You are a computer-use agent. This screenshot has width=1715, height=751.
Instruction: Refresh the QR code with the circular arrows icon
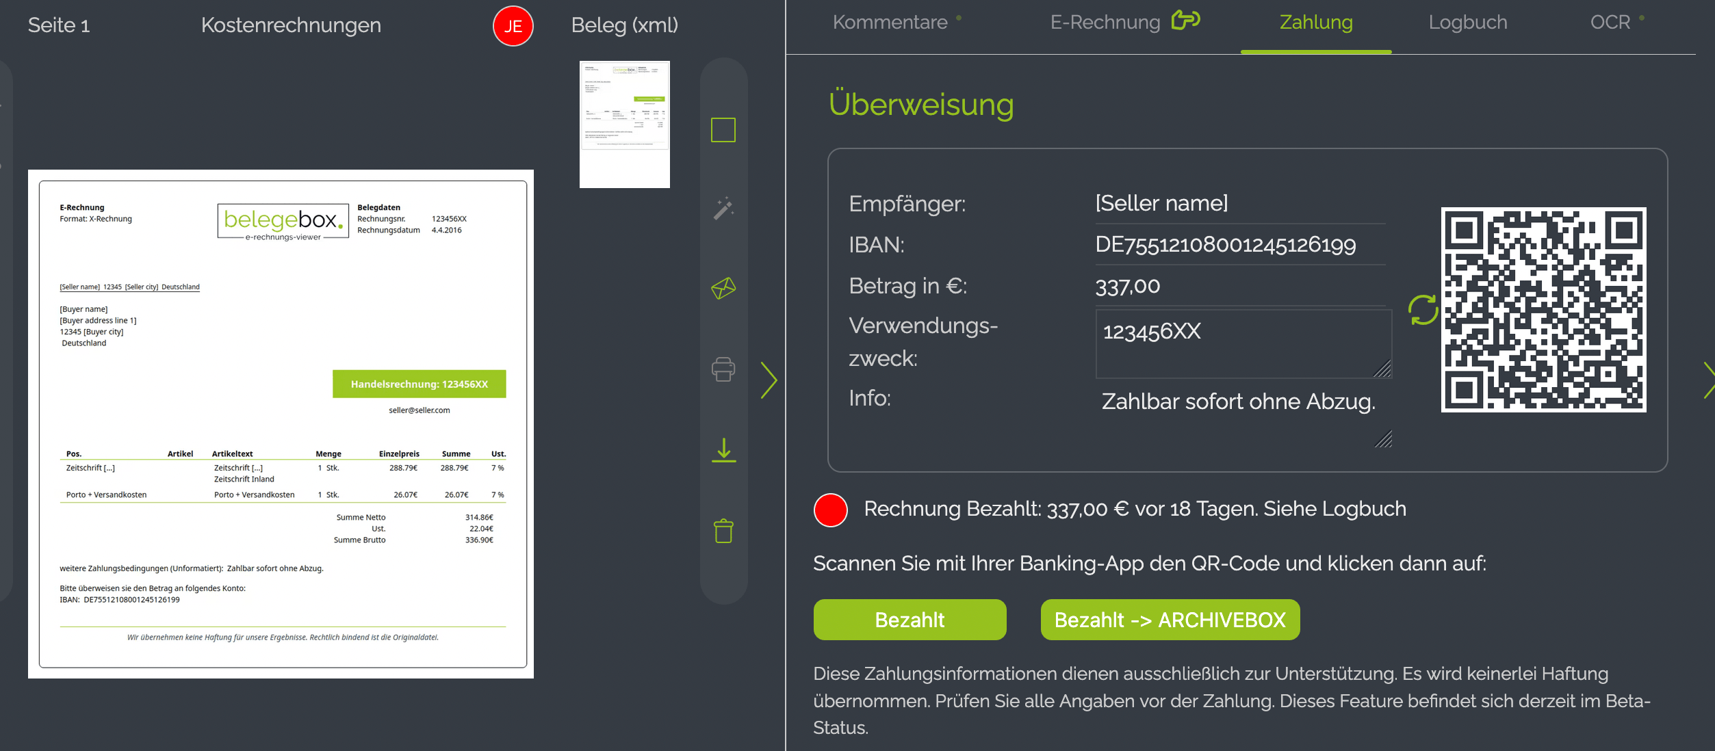[x=1422, y=310]
